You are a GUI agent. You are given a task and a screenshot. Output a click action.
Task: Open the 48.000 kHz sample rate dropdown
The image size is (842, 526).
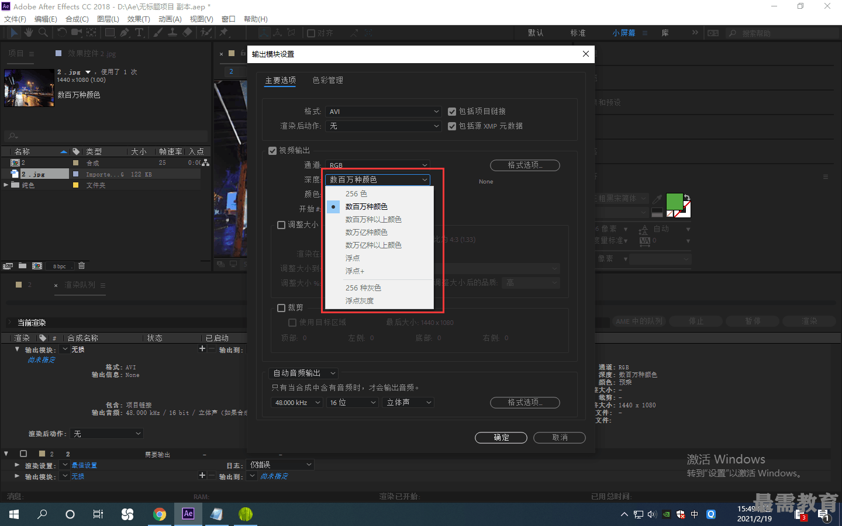click(297, 403)
